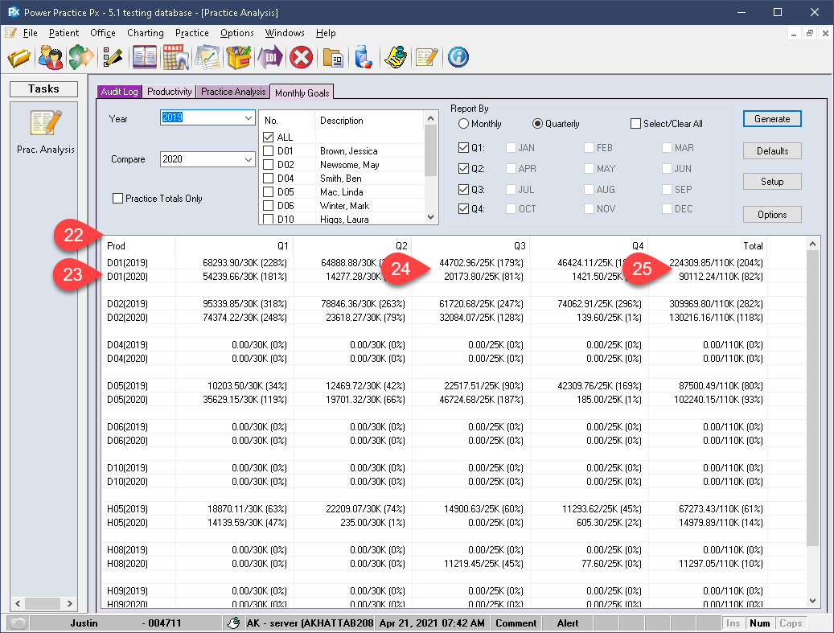
Task: Click the prescription pill bottle icon
Action: [364, 57]
